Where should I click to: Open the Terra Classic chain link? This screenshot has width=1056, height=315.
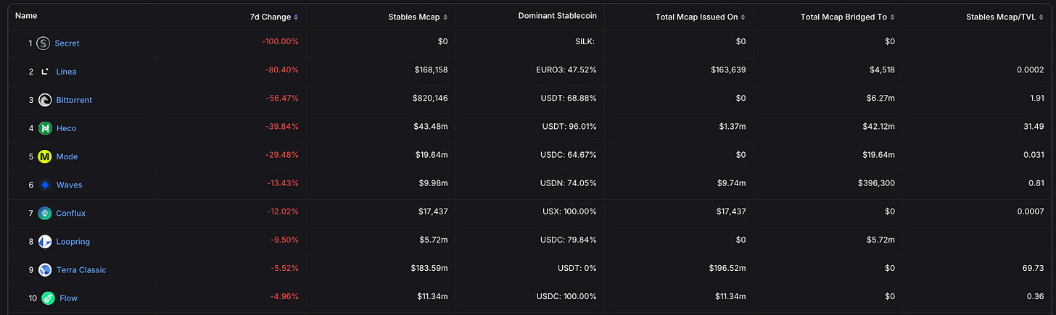81,270
